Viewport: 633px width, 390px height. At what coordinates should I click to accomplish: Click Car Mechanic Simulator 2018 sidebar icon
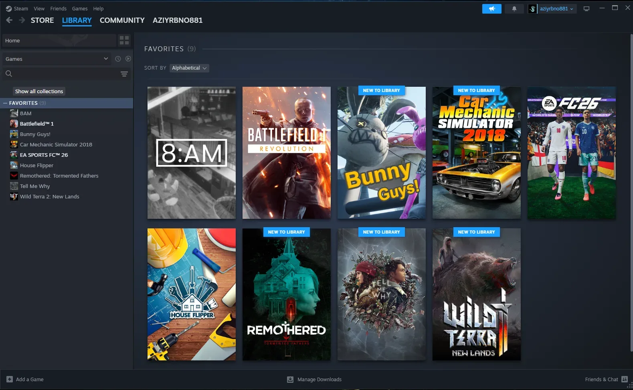14,144
